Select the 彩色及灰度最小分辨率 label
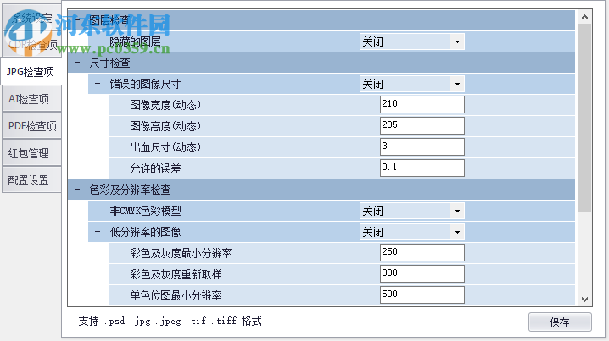The width and height of the screenshot is (609, 341). point(181,253)
